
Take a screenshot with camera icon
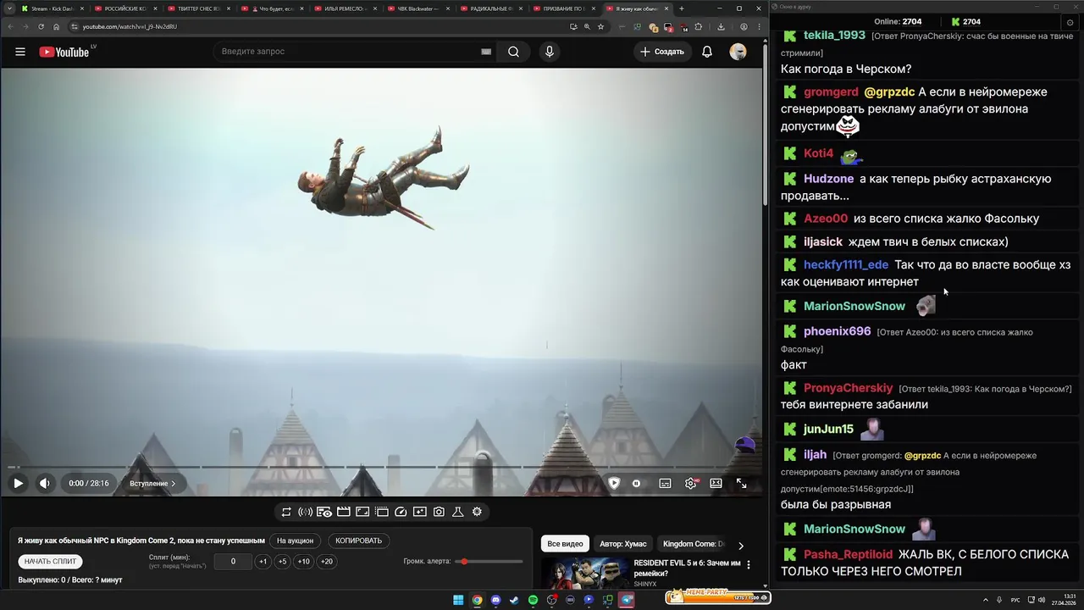point(439,512)
